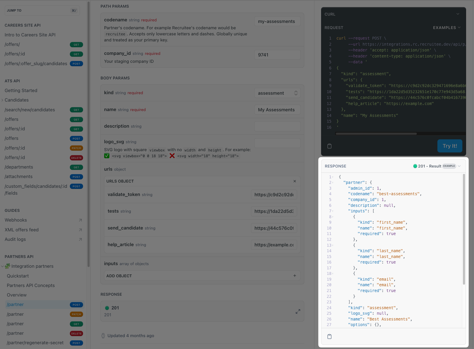This screenshot has height=349, width=474.
Task: Edit the tests URL field
Action: tap(274, 211)
